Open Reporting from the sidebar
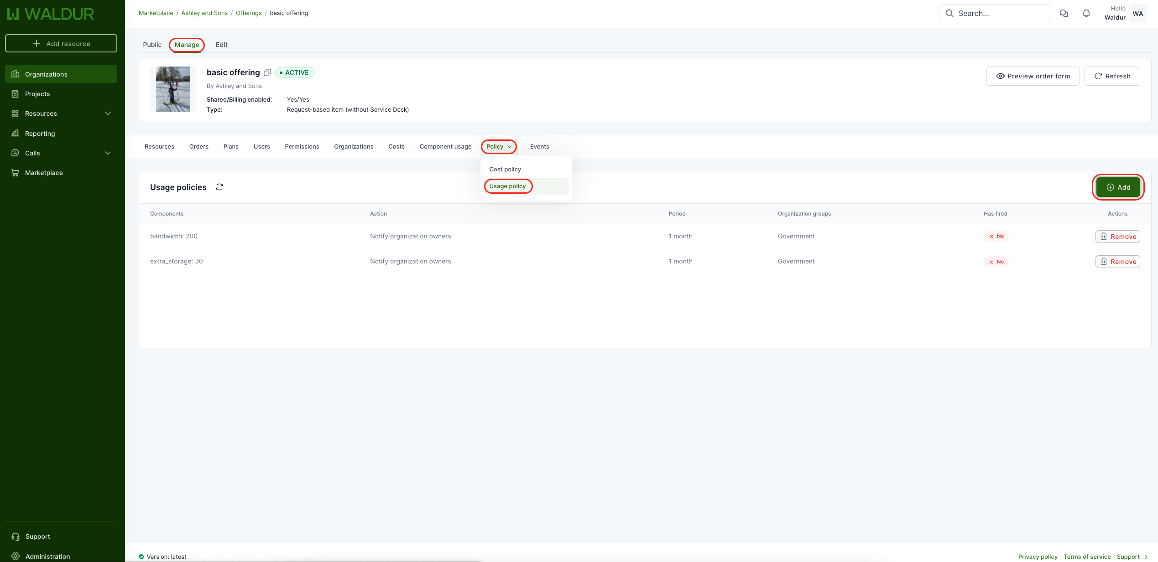This screenshot has width=1158, height=562. (40, 134)
